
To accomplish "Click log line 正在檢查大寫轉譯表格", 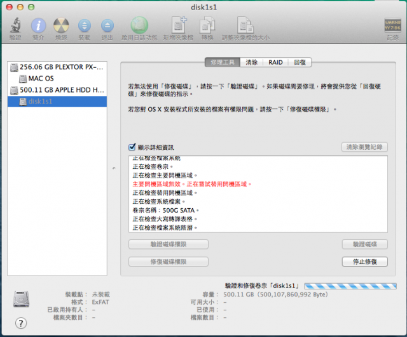I will pyautogui.click(x=165, y=219).
